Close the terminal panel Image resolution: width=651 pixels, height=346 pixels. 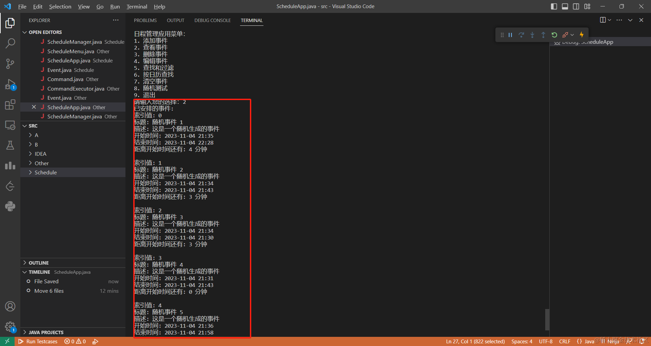tap(641, 20)
